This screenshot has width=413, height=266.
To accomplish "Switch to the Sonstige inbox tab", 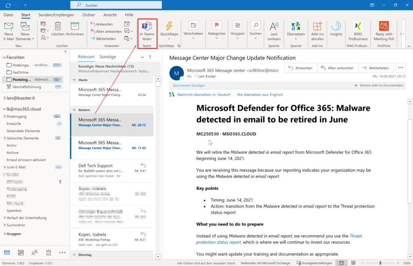I will [107, 57].
